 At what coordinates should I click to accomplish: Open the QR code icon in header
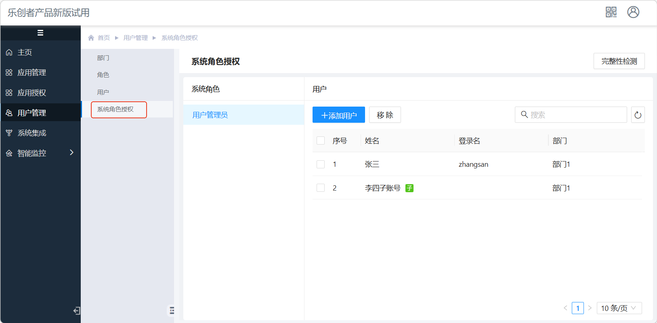pyautogui.click(x=611, y=12)
